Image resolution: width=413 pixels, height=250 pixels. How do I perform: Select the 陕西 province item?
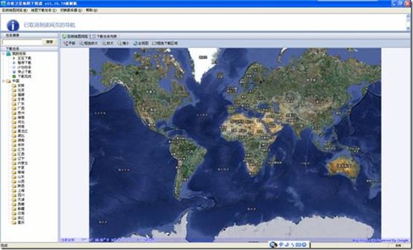21,186
